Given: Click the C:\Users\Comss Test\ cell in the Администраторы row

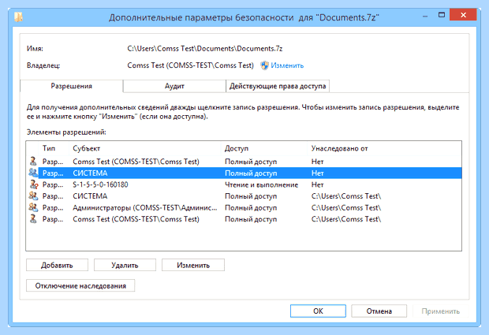Looking at the screenshot, I should click(x=346, y=207).
